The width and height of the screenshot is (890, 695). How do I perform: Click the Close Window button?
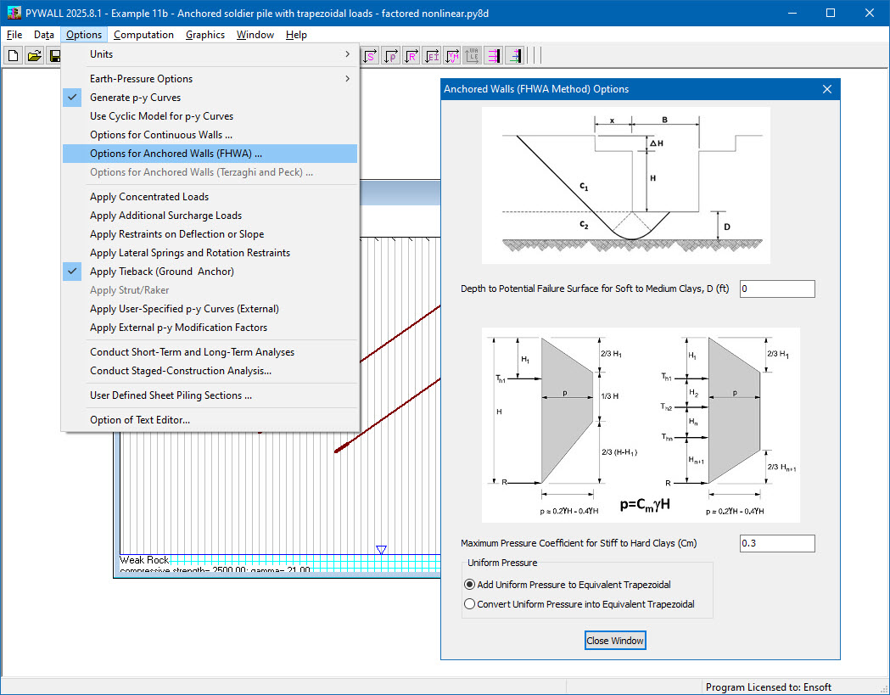click(614, 641)
